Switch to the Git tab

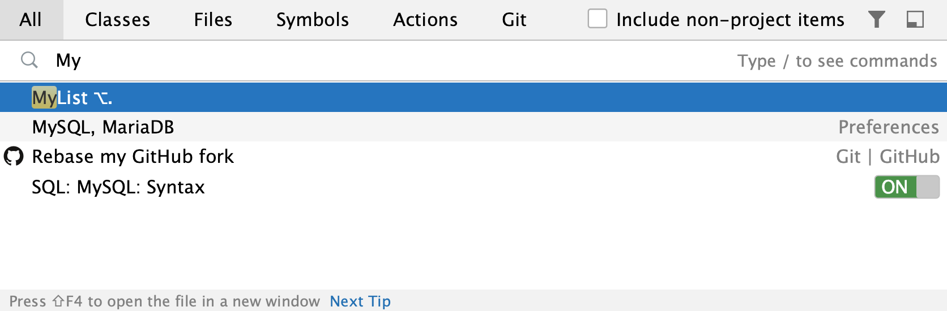coord(514,20)
